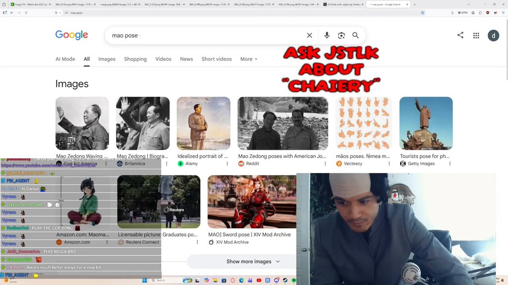Expand Show more images
Viewport: 508px width, 285px height.
click(253, 261)
